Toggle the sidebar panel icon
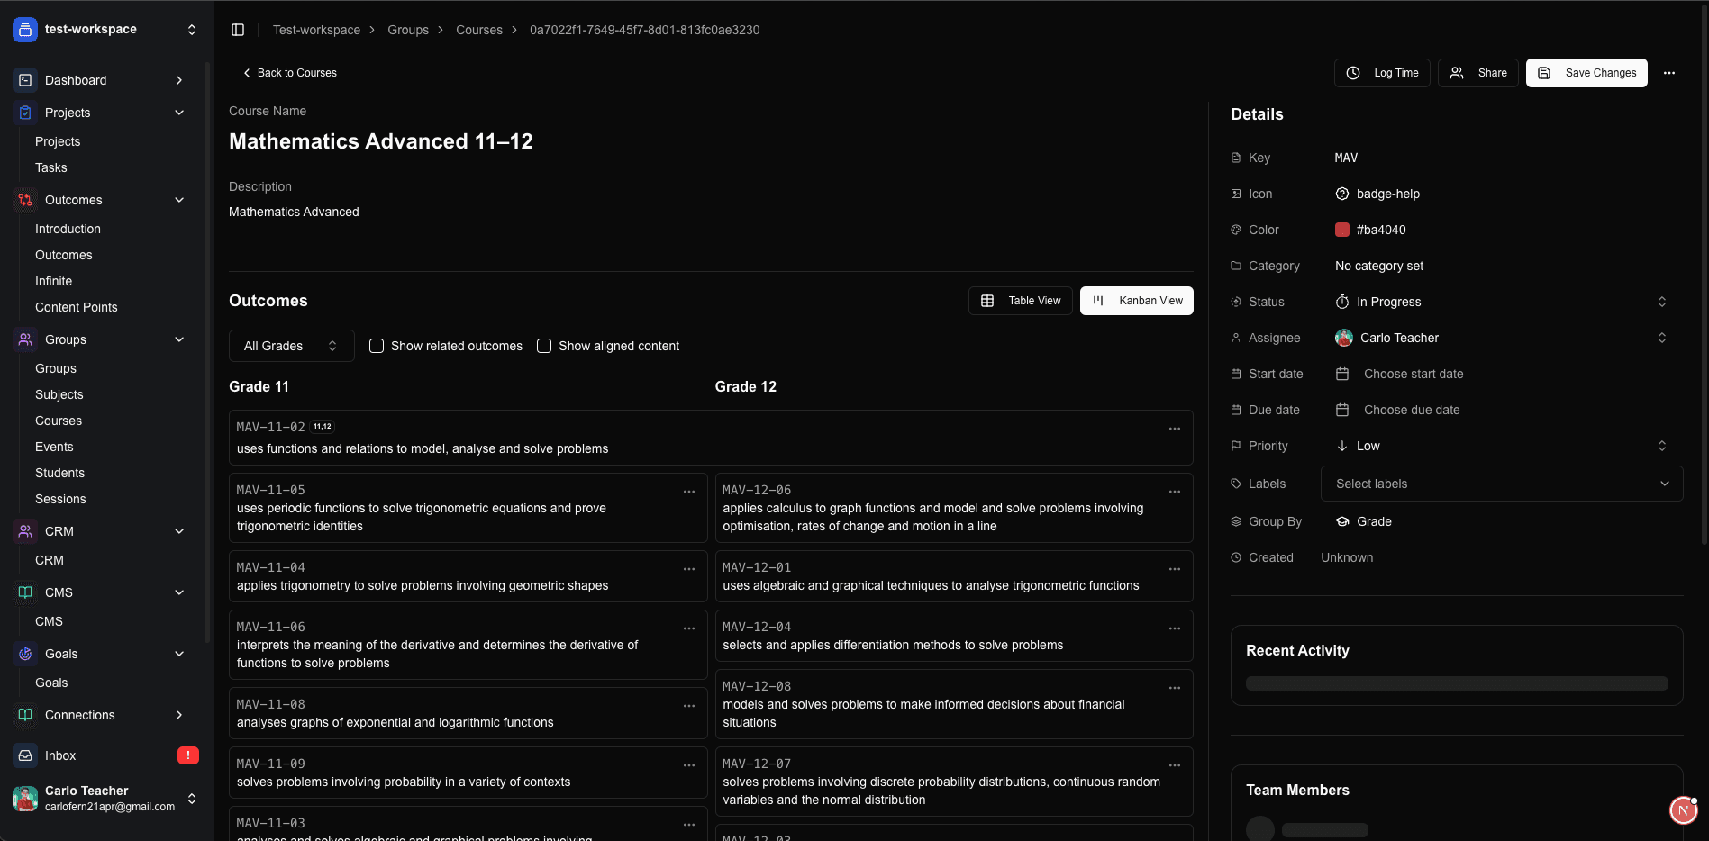Screen dimensions: 1709x841 point(238,30)
